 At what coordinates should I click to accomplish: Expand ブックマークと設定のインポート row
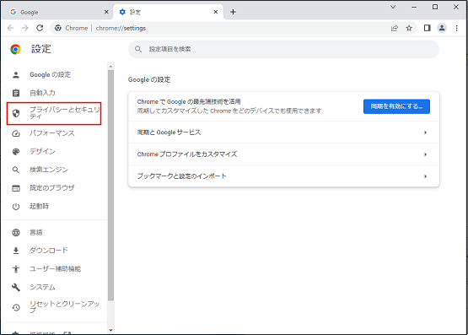click(x=283, y=176)
